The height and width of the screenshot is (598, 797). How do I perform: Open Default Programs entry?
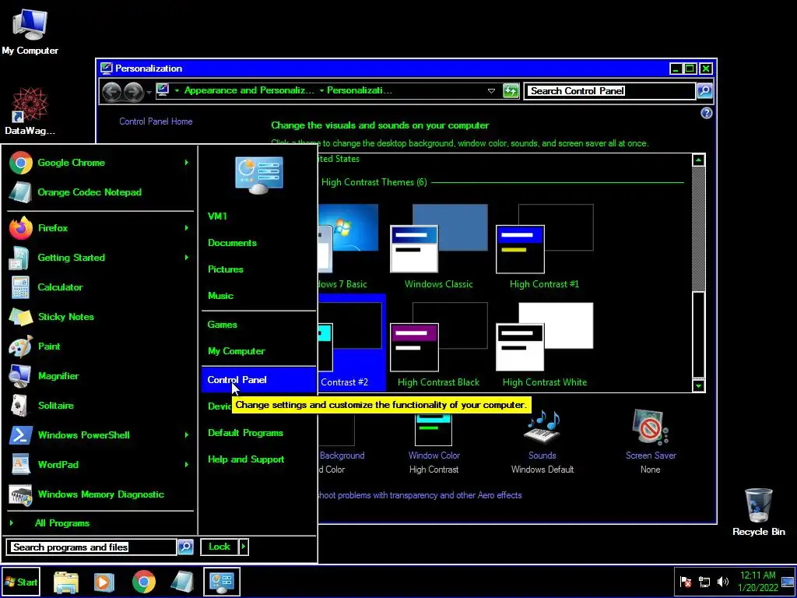(245, 433)
